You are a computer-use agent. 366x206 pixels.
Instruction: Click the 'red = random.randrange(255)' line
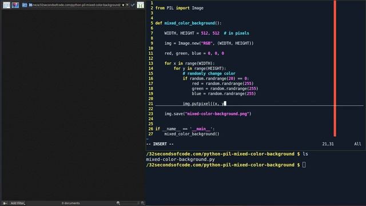pyautogui.click(x=222, y=84)
